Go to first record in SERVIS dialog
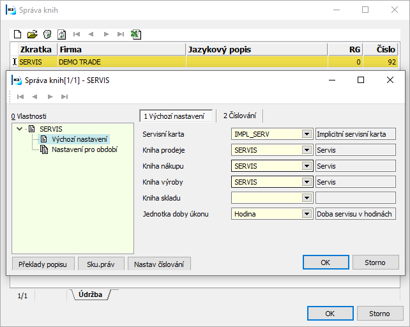Viewport: 410px width, 327px height. pos(20,96)
